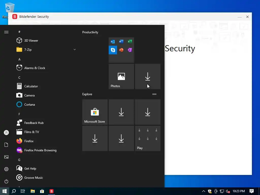Screen dimensions: 260x195
Task: Click the Productivity group title
Action: 90,32
